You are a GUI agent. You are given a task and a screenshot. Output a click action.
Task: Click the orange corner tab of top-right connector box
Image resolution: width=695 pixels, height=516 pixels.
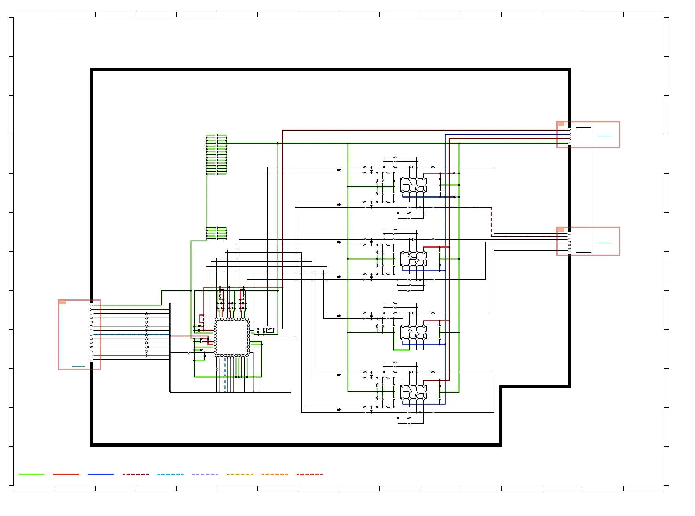pos(561,124)
